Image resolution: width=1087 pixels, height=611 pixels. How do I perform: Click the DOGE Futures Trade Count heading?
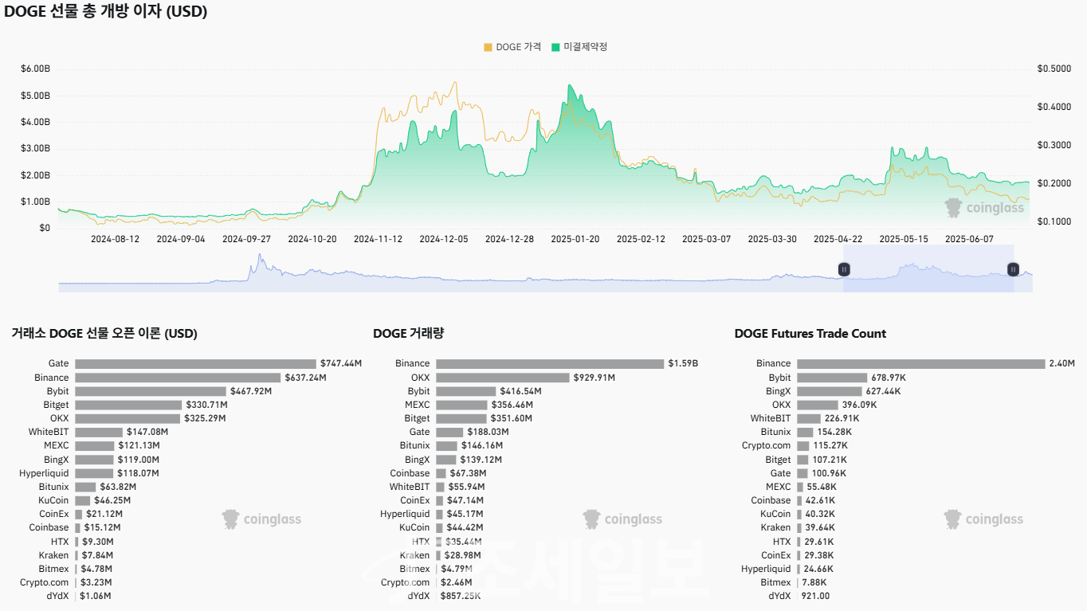pyautogui.click(x=810, y=334)
